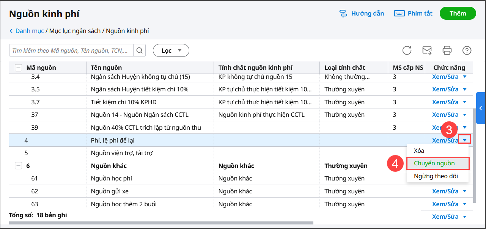
Task: Open dropdown arrow for row 3.4
Action: [x=465, y=77]
